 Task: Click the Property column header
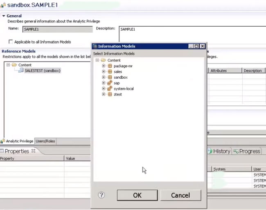pyautogui.click(x=32, y=158)
